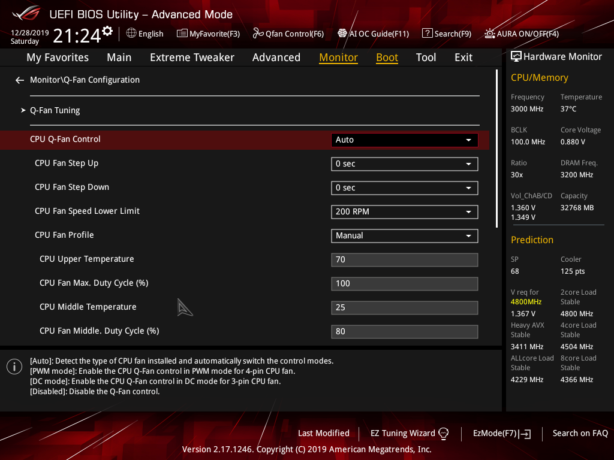614x460 pixels.
Task: Expand the Q-Fan Tuning submenu
Action: (55, 110)
